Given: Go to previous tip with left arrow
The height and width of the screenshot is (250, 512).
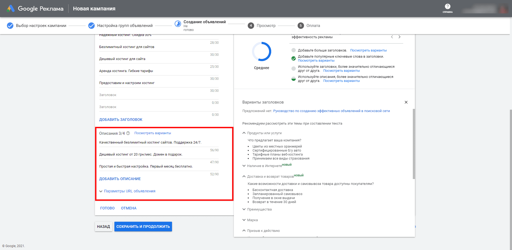Looking at the screenshot, I should coord(392,37).
